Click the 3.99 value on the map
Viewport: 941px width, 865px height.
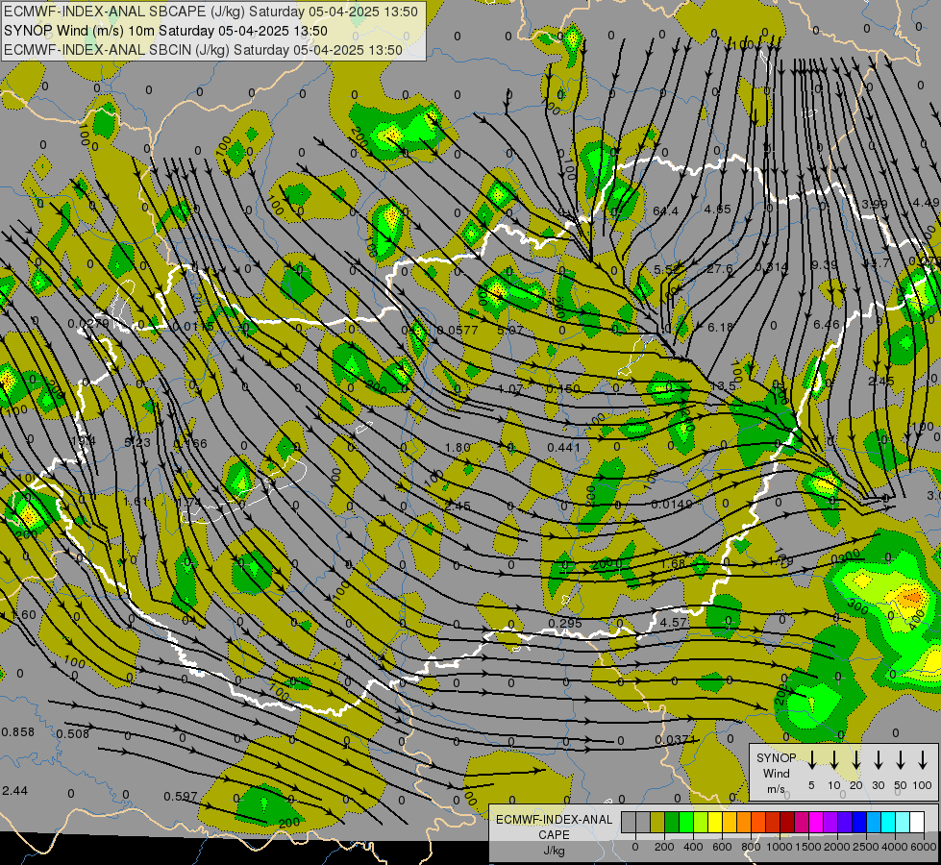click(875, 204)
